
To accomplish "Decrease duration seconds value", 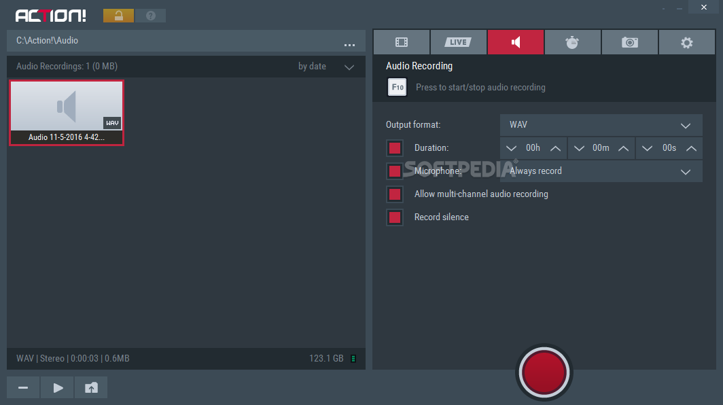I will coord(647,148).
